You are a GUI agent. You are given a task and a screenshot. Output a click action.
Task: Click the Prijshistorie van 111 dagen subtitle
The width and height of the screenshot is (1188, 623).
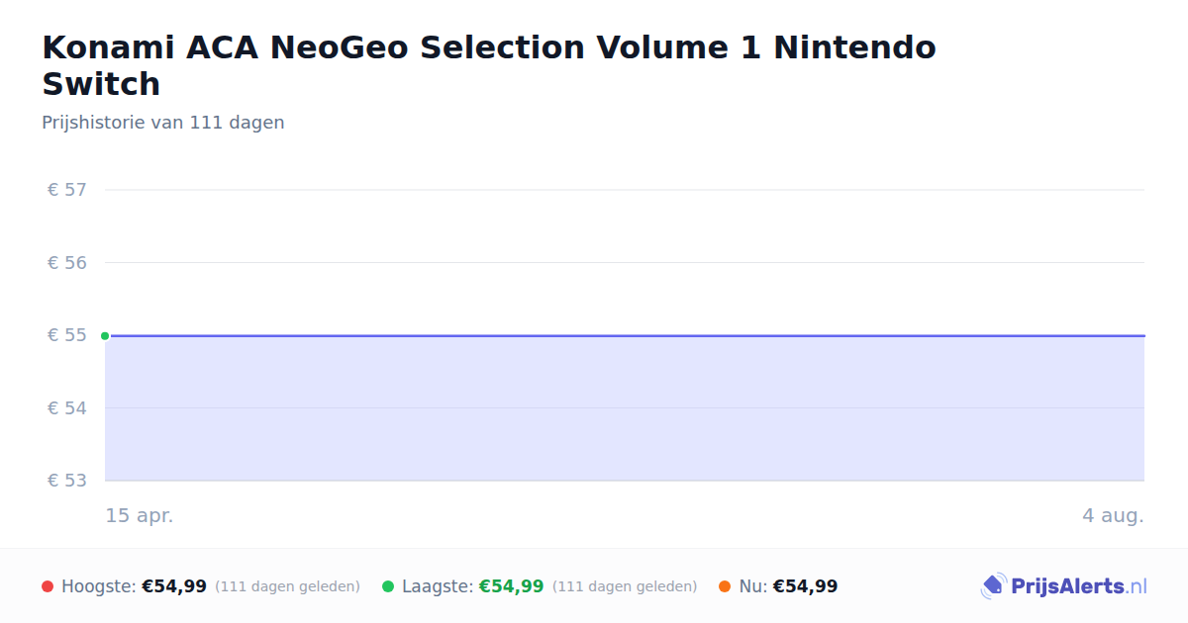pos(163,123)
